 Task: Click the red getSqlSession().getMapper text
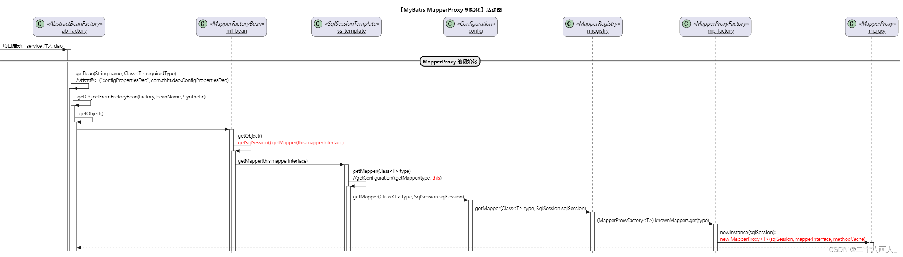click(x=291, y=142)
